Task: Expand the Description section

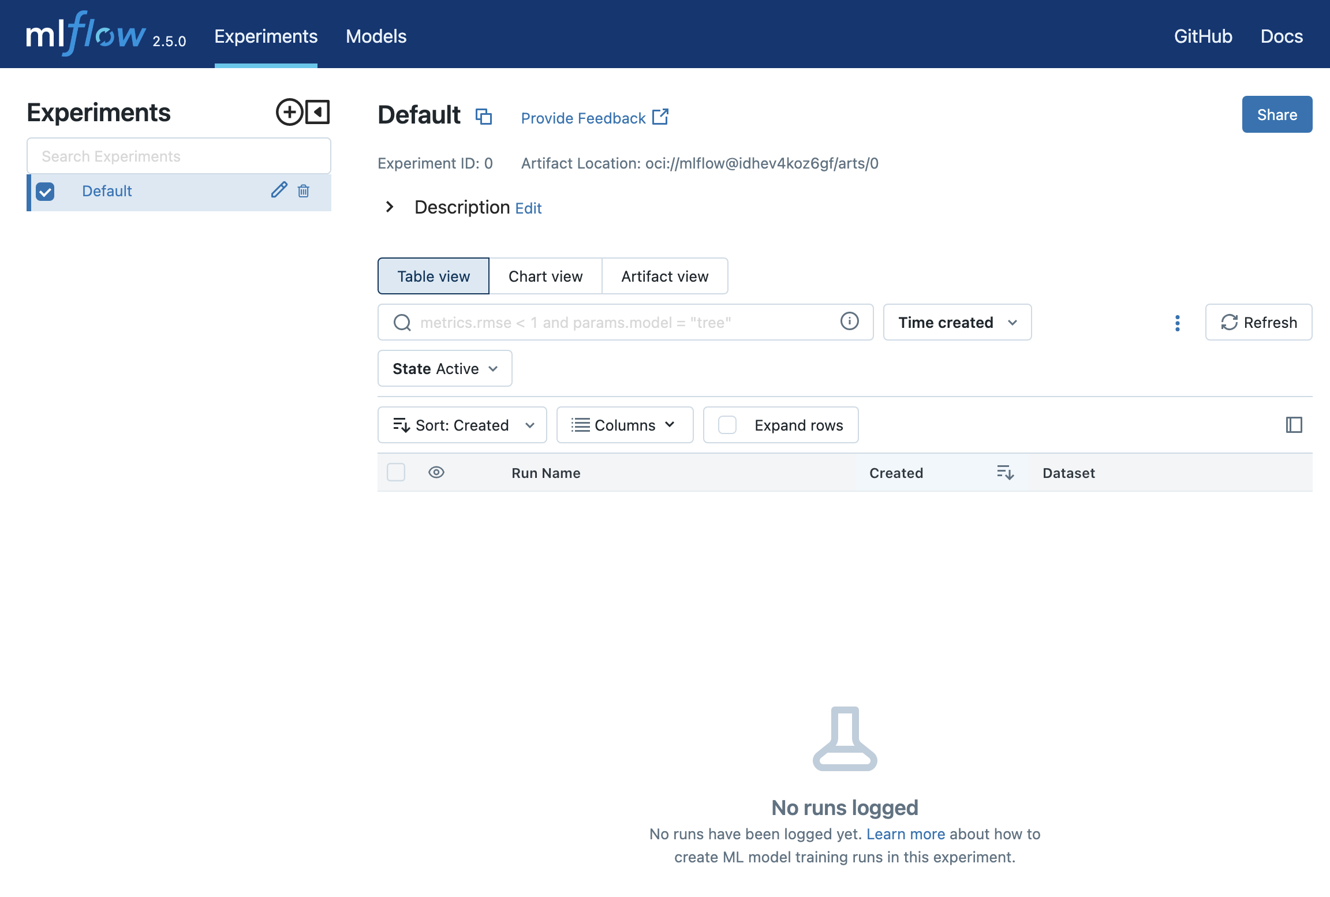Action: click(x=389, y=207)
